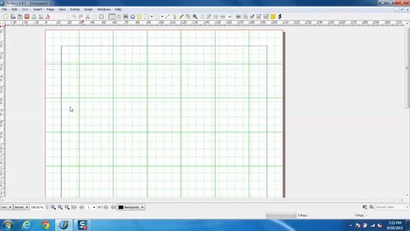The width and height of the screenshot is (410, 231).
Task: Open the polygon tool dropdown arrow
Action: pos(162,17)
